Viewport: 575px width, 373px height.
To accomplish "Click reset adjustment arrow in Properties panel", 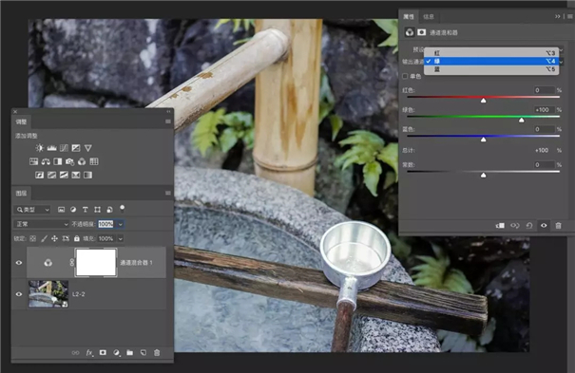I will coord(529,226).
